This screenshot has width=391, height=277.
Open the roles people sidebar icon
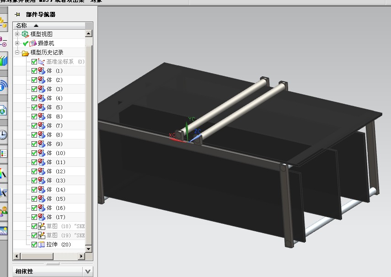[3, 212]
